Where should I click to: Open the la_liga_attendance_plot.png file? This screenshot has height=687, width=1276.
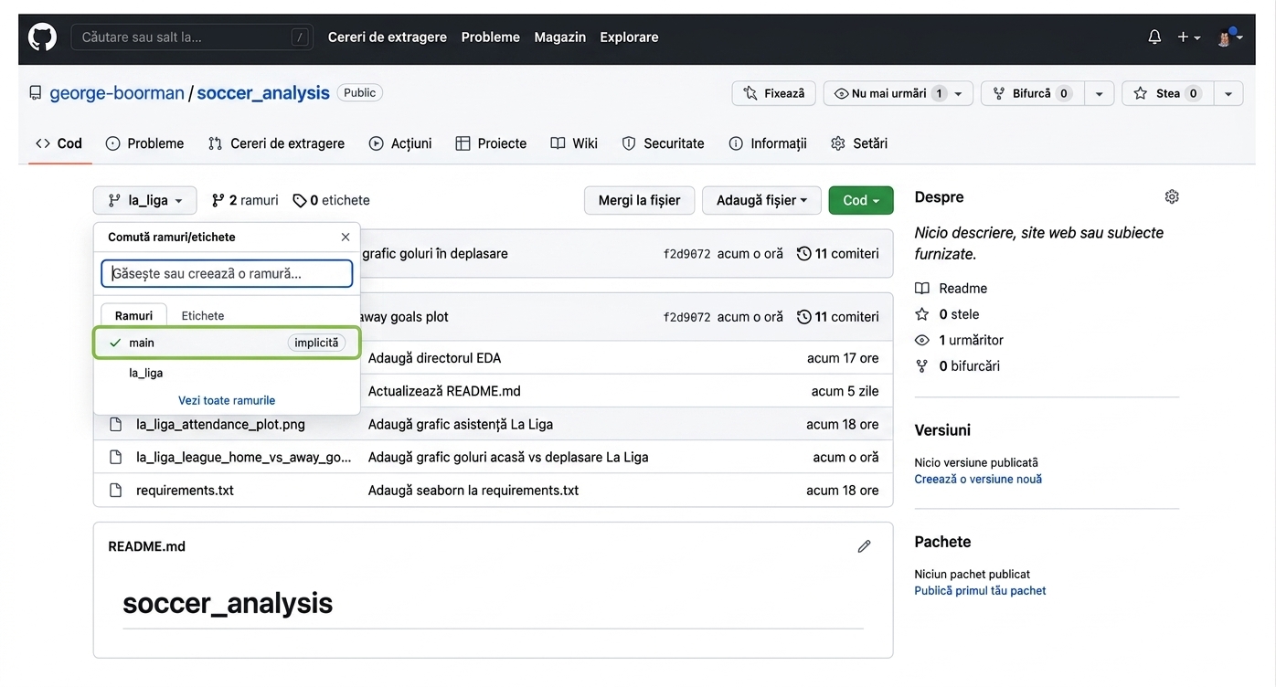coord(220,424)
